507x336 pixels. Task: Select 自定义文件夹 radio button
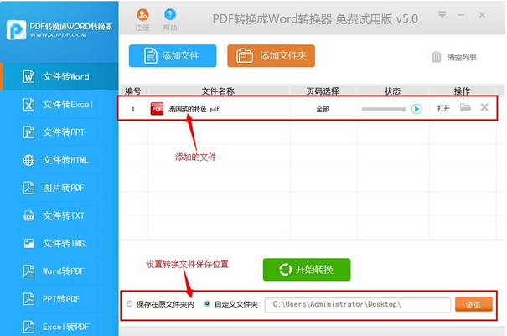(x=207, y=303)
